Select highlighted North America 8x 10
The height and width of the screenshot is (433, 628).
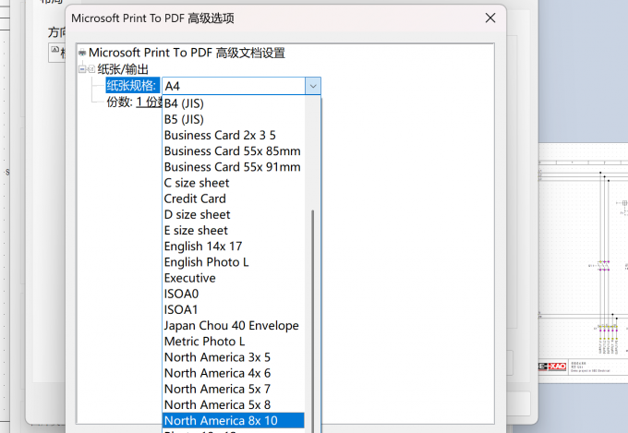[x=234, y=421]
